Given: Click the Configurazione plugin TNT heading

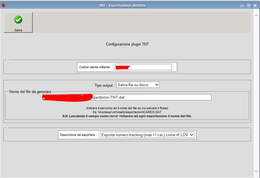Looking at the screenshot, I should pos(127,44).
